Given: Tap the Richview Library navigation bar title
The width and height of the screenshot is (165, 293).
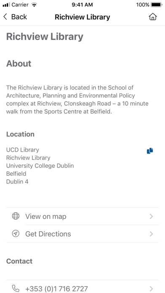Looking at the screenshot, I should (82, 17).
